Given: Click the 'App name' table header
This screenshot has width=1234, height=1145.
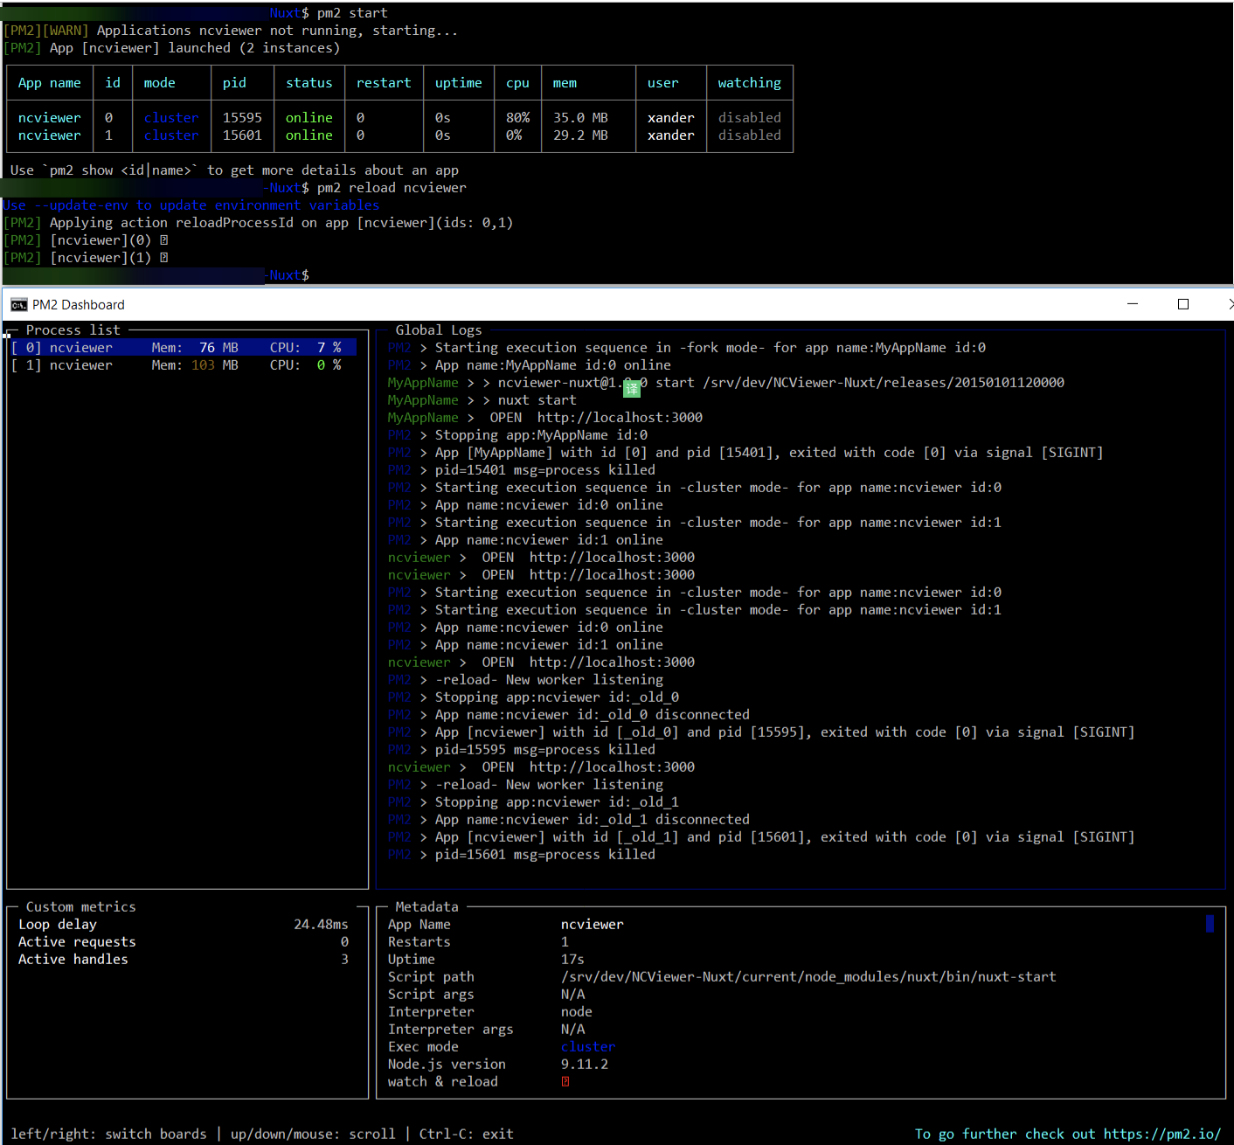Looking at the screenshot, I should click(50, 83).
